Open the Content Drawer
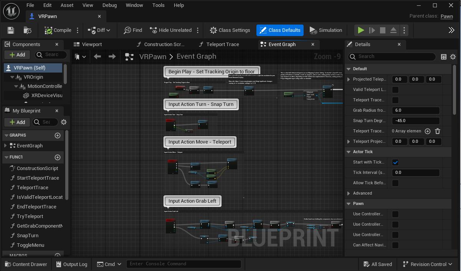This screenshot has height=271, width=461. pos(26,264)
